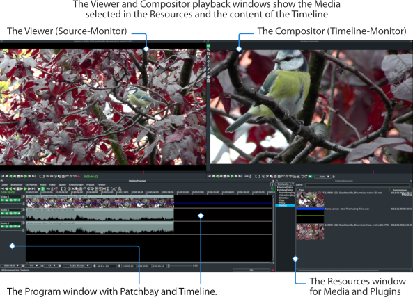The width and height of the screenshot is (413, 297).
Task: Stop playback in the Program window transport
Action: tap(18, 189)
